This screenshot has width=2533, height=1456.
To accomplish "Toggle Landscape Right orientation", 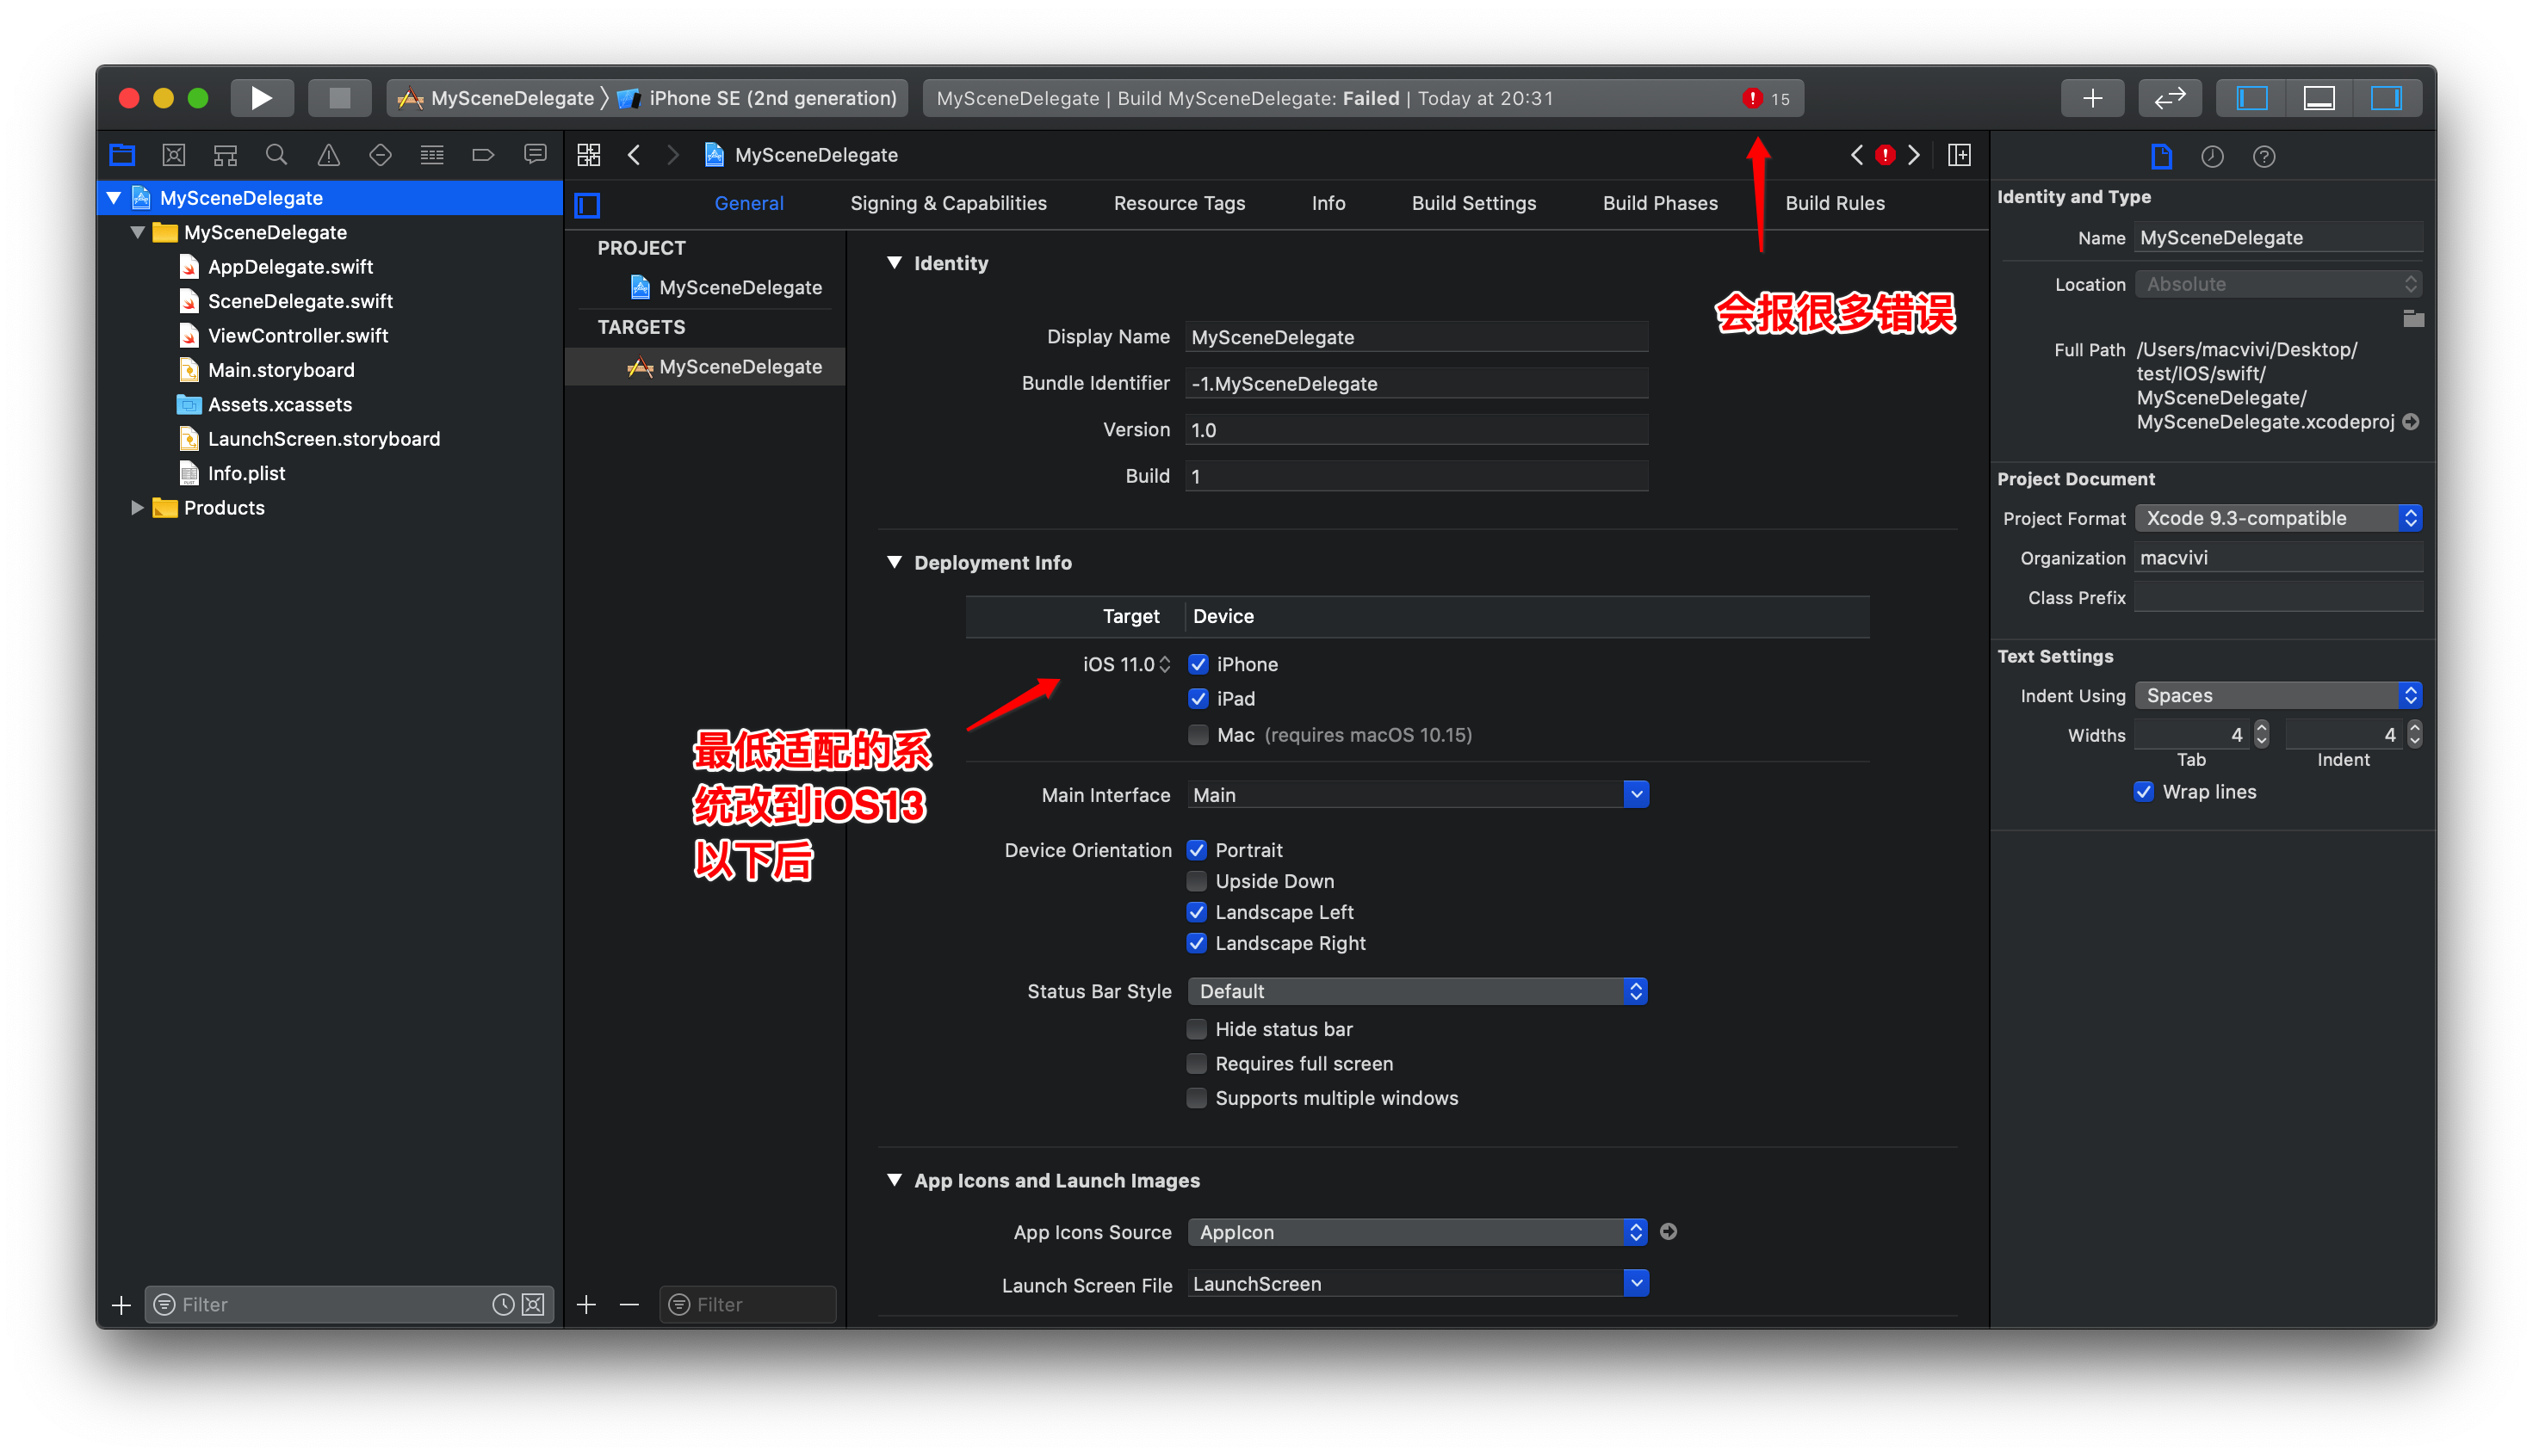I will [x=1197, y=943].
